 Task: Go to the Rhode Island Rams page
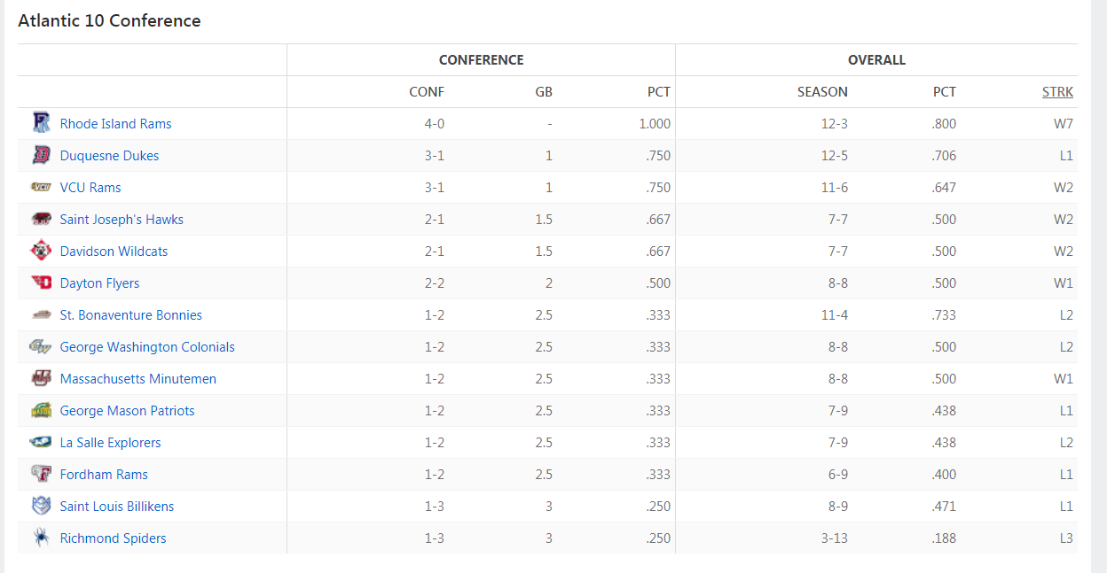click(116, 124)
